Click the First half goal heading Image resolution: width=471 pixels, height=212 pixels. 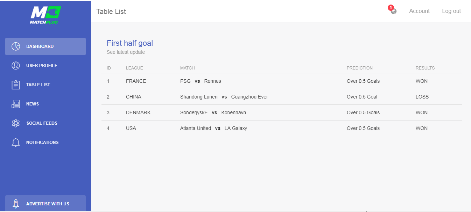coord(130,43)
